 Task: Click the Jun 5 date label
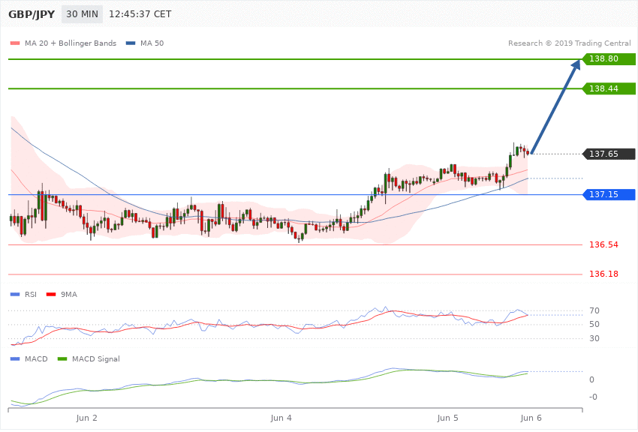(447, 418)
